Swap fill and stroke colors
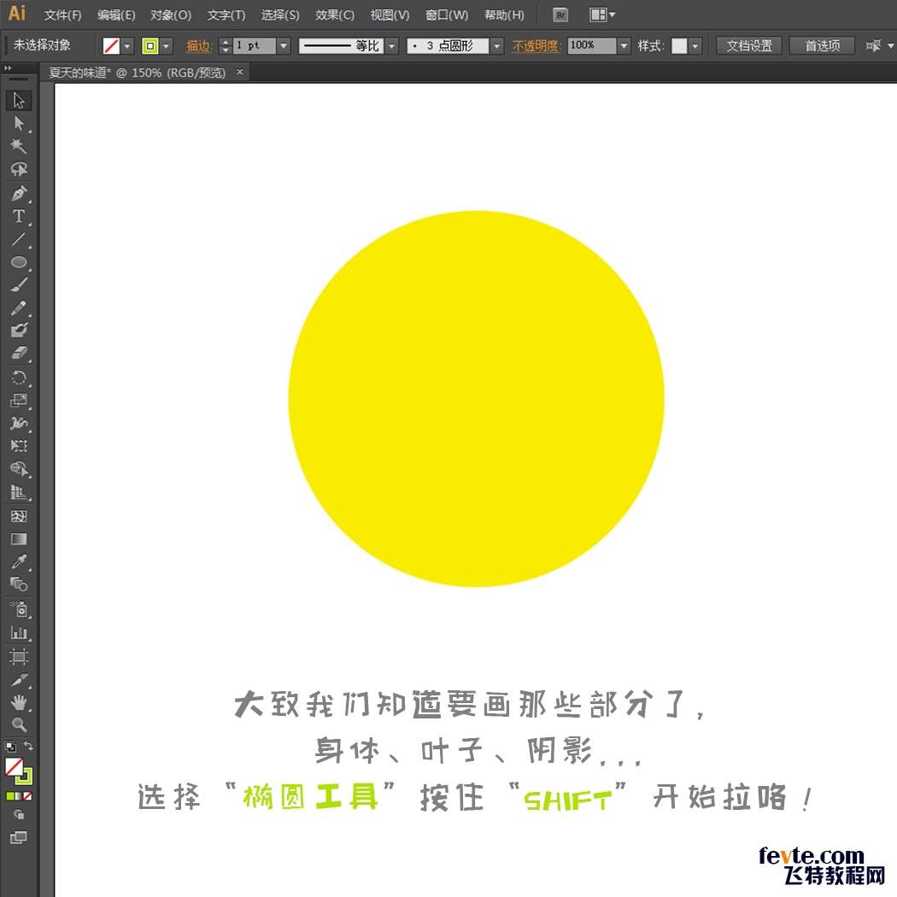This screenshot has width=897, height=897. tap(28, 746)
